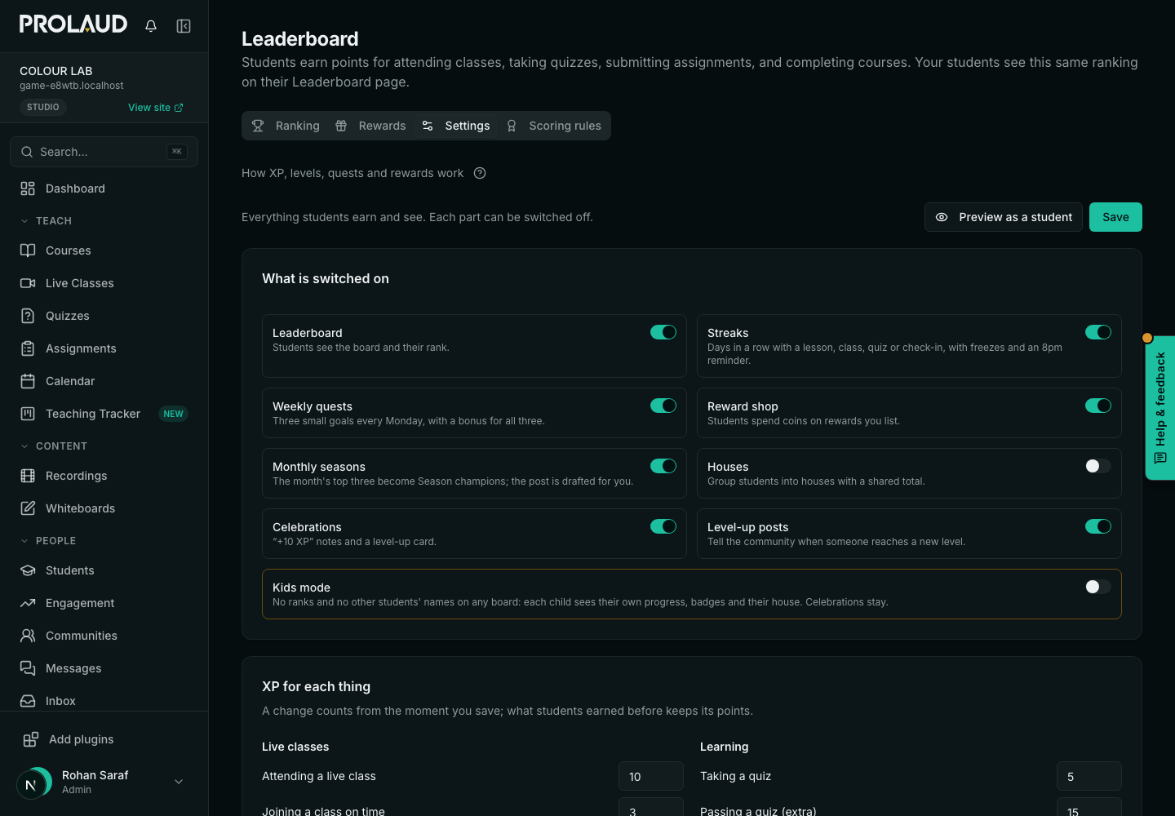Collapse the CONTENT section
The height and width of the screenshot is (816, 1175).
coord(53,446)
